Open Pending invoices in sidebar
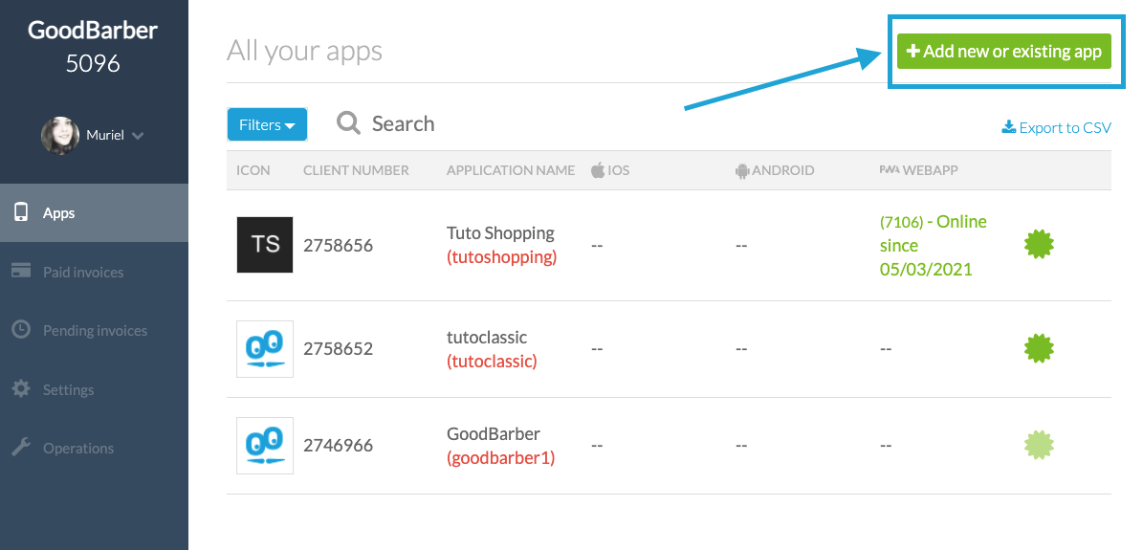This screenshot has width=1143, height=550. pos(94,331)
